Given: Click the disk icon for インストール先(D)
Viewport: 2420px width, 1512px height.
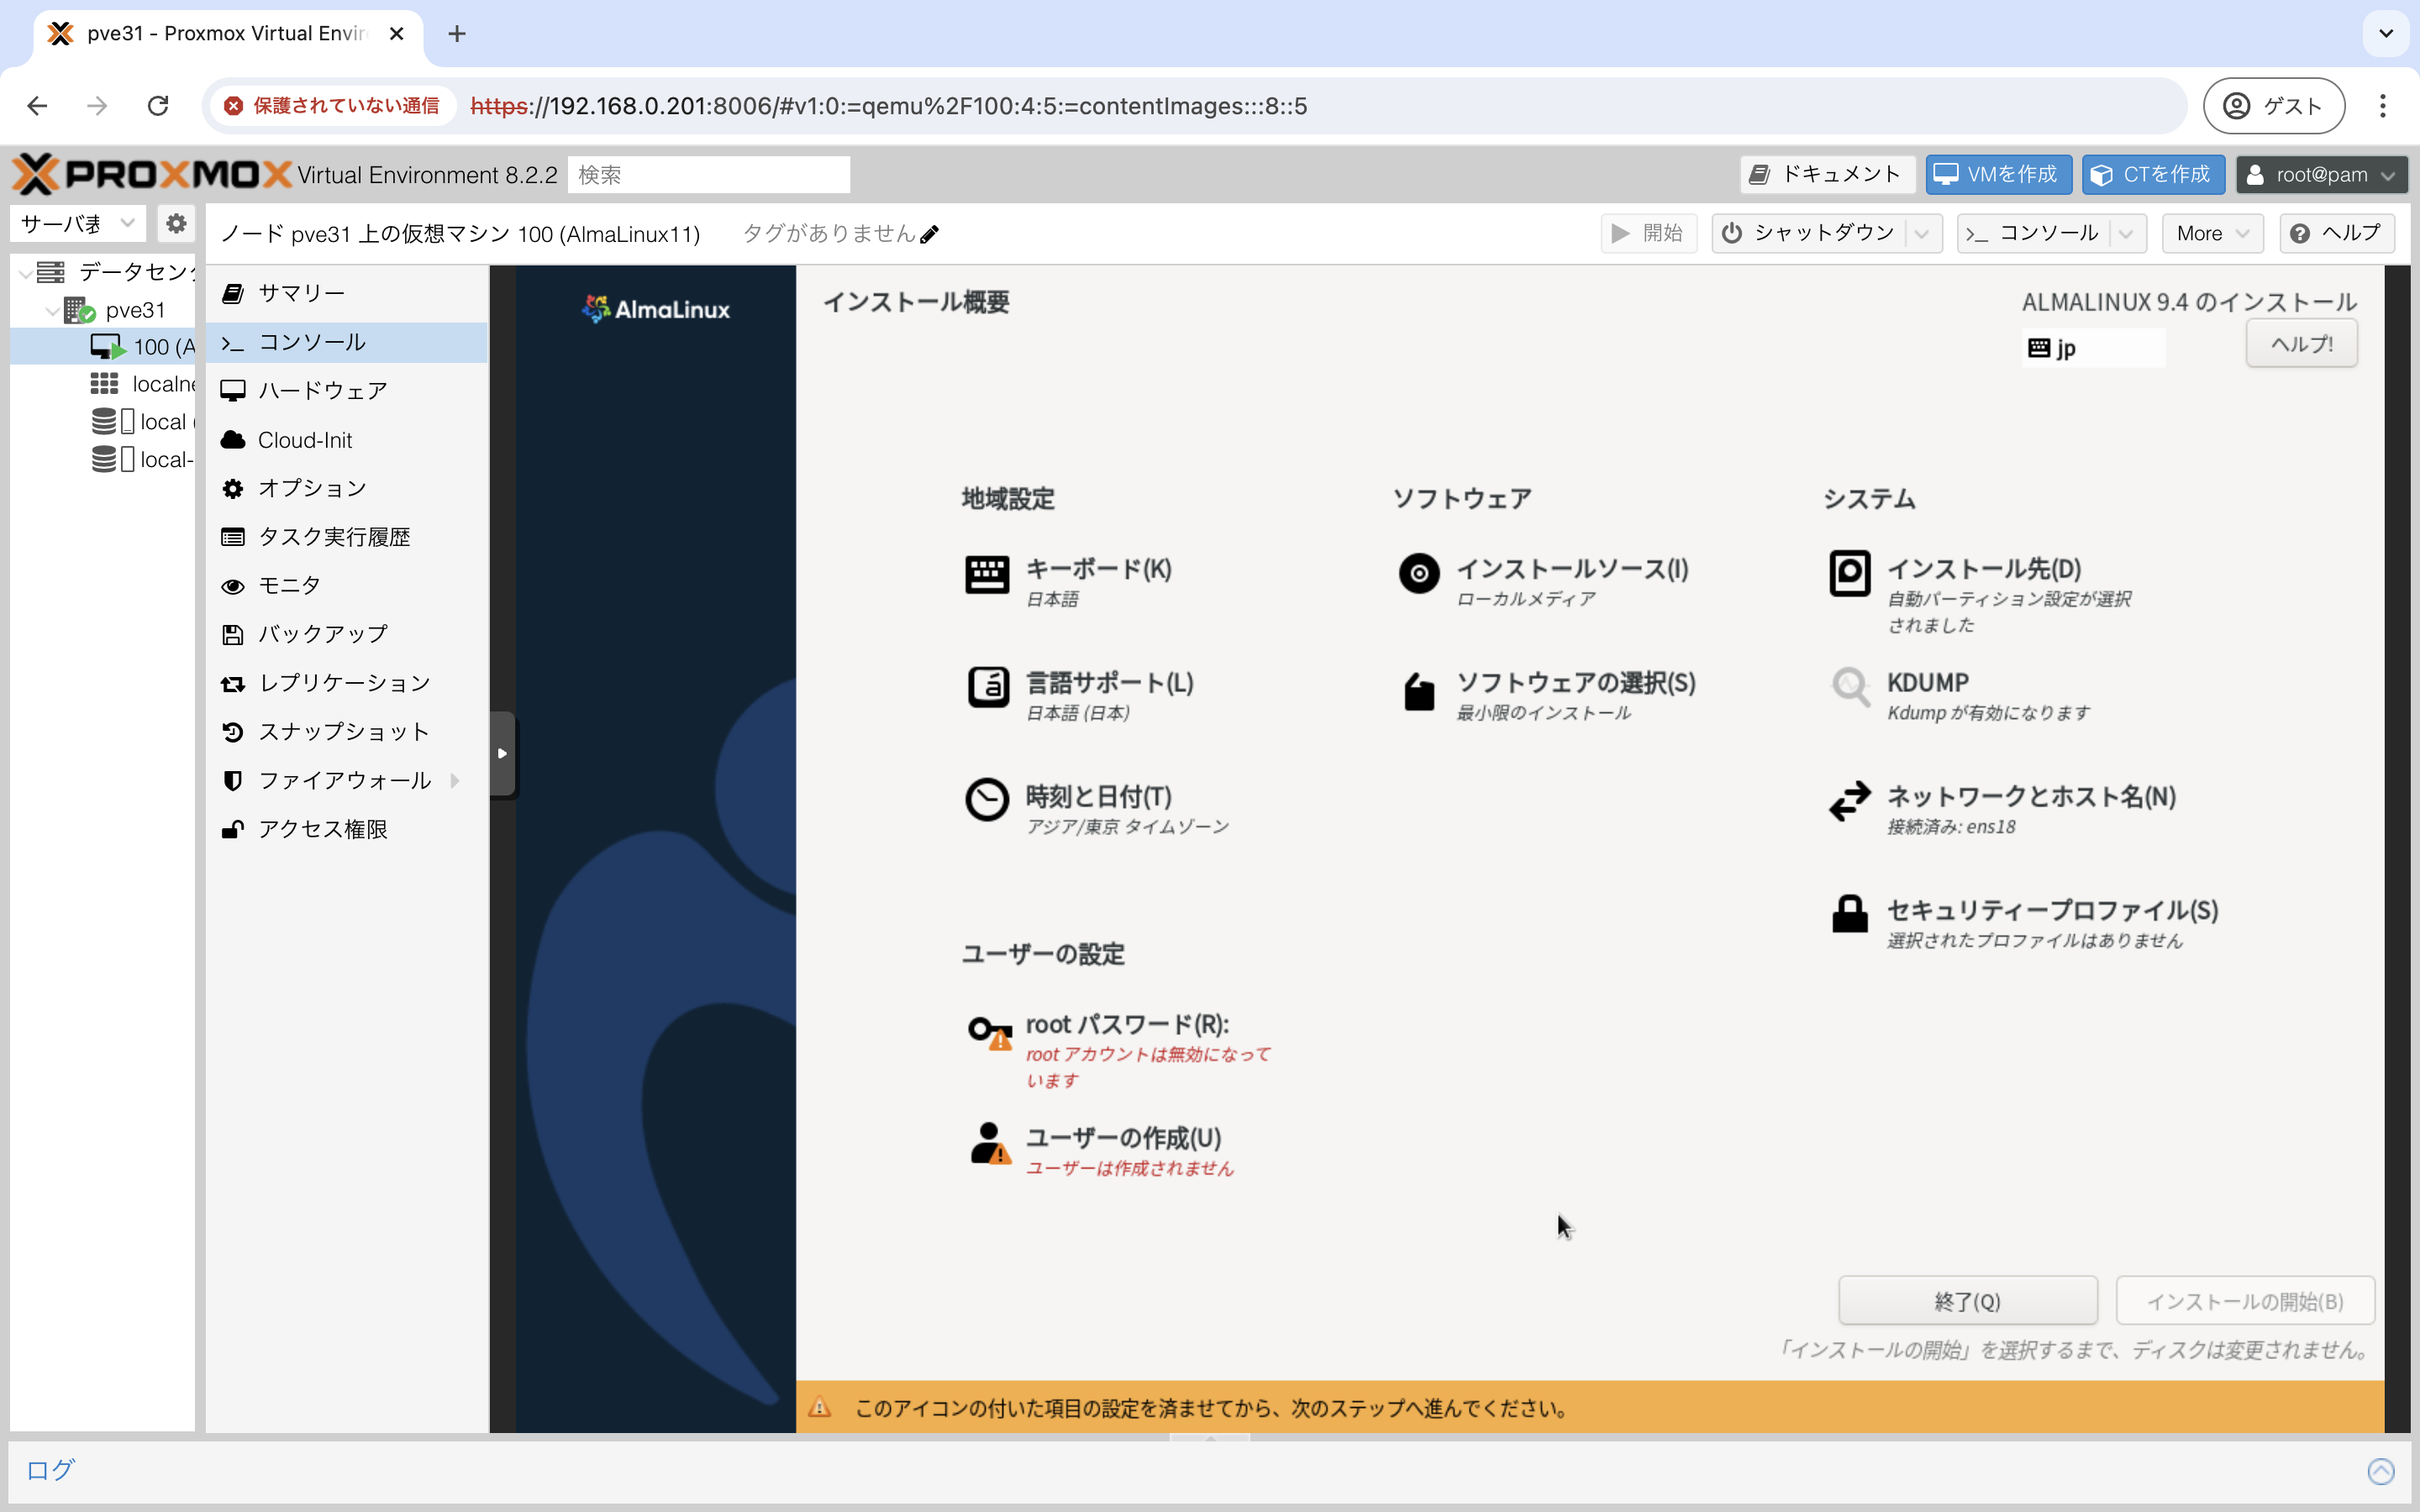Looking at the screenshot, I should pyautogui.click(x=1849, y=574).
